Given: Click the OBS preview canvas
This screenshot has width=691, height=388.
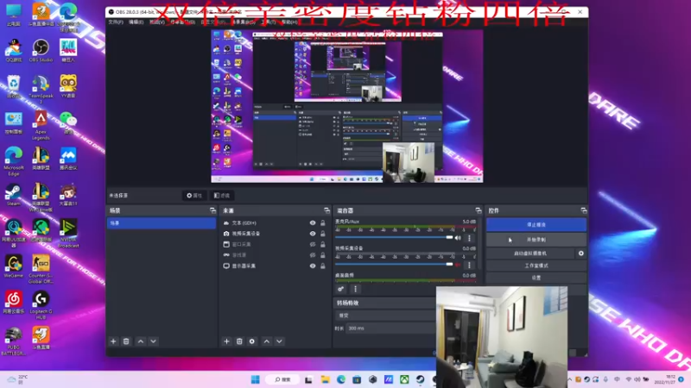Looking at the screenshot, I should coord(347,106).
